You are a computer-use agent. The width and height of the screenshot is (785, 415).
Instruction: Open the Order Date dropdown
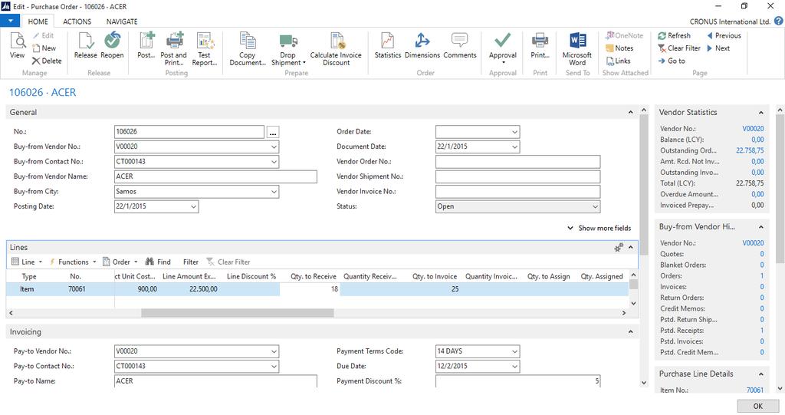click(514, 132)
